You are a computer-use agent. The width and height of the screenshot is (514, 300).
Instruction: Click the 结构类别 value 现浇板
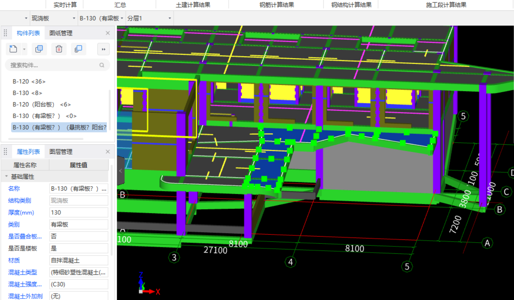(79, 201)
